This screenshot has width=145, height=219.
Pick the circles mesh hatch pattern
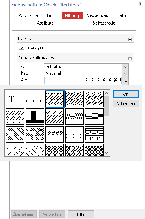click(94, 134)
